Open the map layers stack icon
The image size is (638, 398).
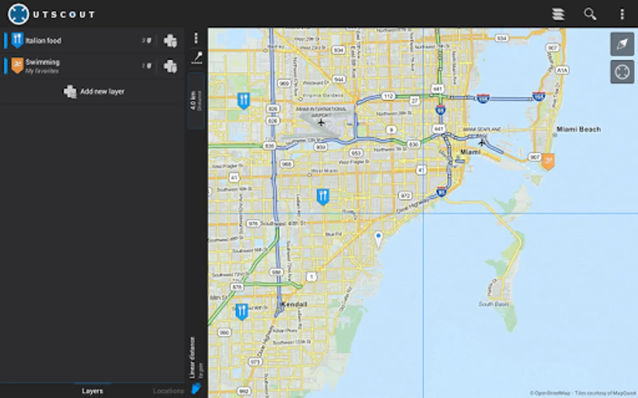pyautogui.click(x=558, y=14)
